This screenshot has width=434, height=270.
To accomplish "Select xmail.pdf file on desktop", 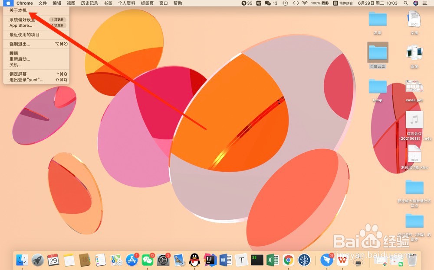I will [x=414, y=90].
